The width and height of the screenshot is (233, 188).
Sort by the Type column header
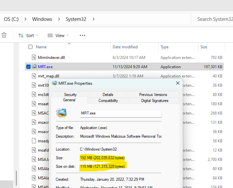pyautogui.click(x=165, y=47)
